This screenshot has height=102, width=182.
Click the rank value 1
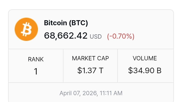(36, 72)
